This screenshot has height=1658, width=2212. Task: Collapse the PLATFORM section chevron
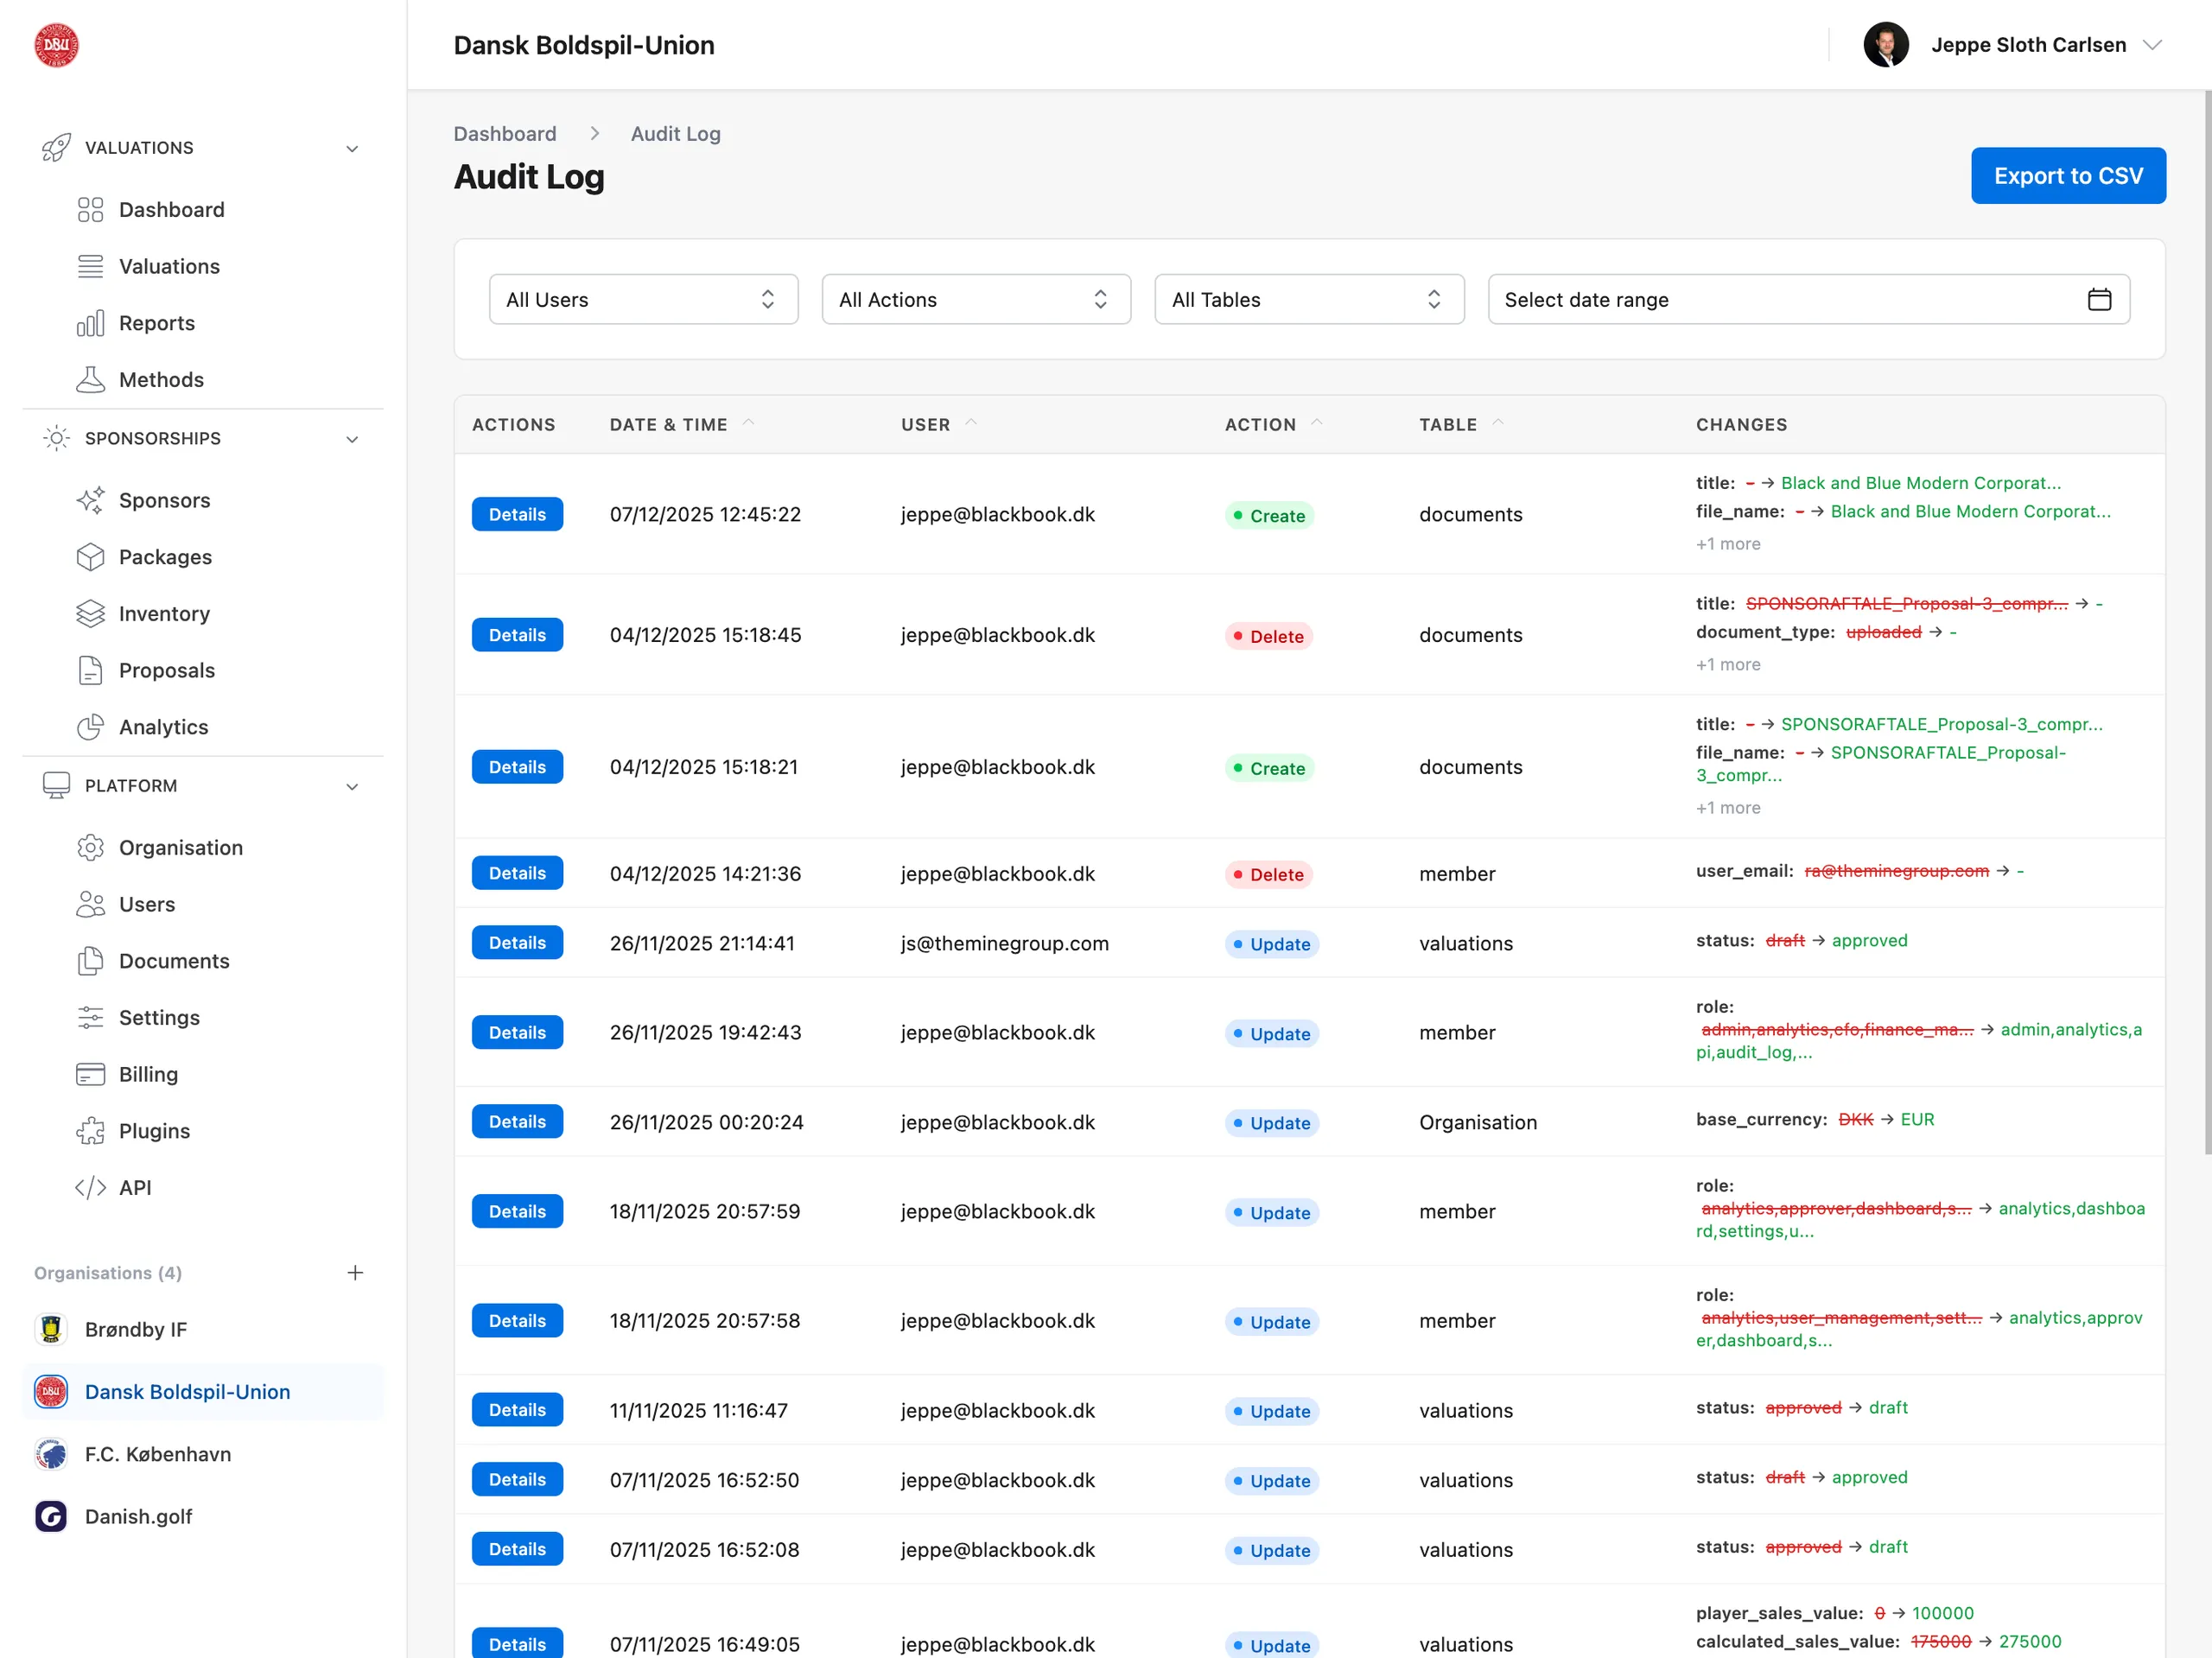[x=352, y=787]
